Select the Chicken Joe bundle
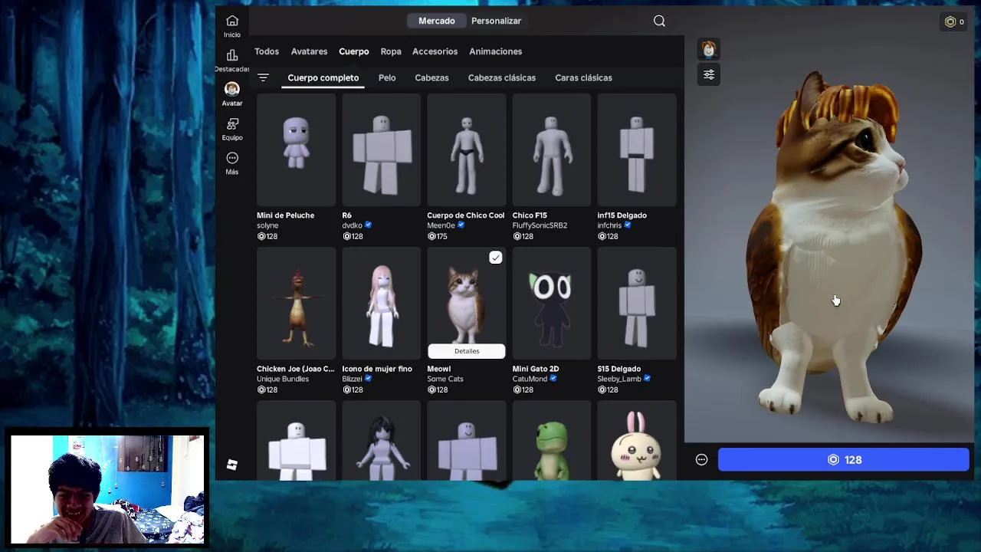This screenshot has width=981, height=552. coord(297,304)
